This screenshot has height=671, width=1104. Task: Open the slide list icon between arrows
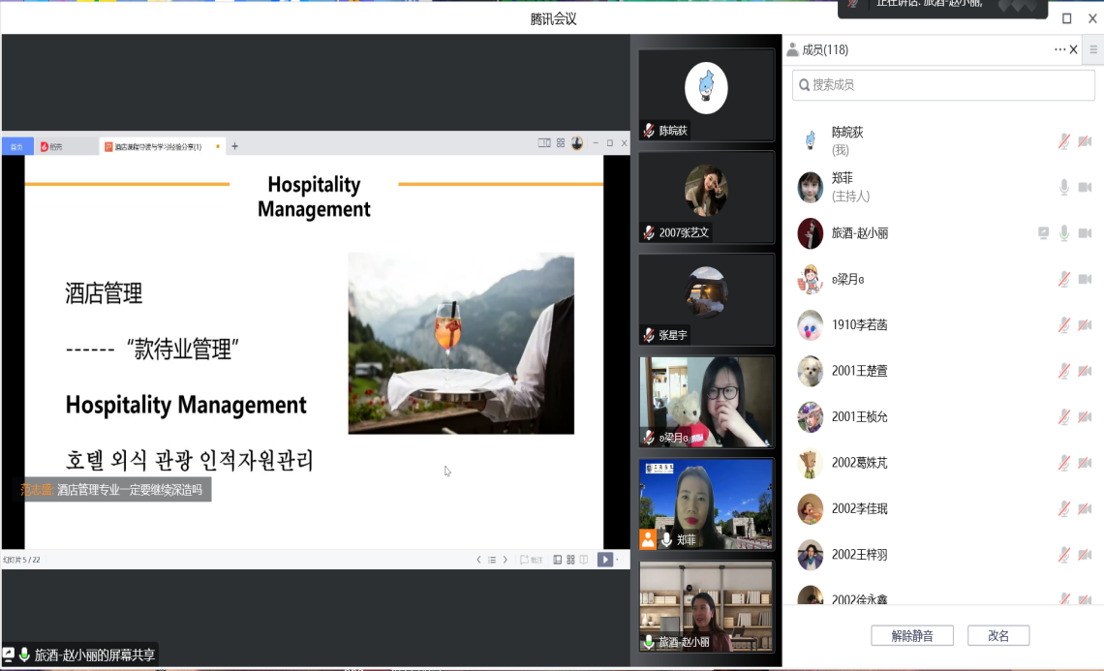pos(492,560)
